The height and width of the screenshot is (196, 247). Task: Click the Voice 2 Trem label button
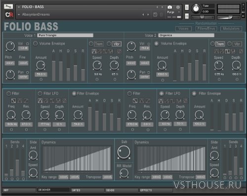pos(220,44)
